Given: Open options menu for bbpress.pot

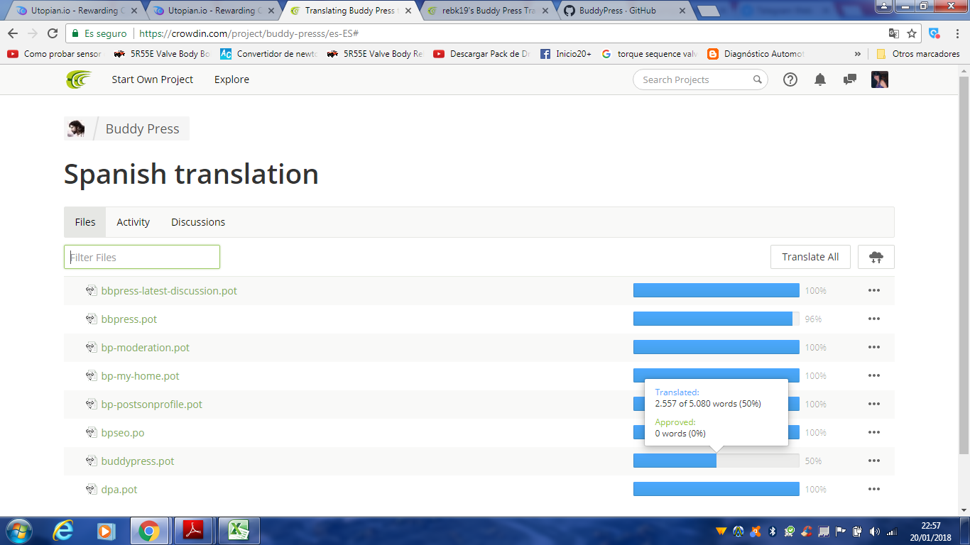Looking at the screenshot, I should [x=874, y=319].
